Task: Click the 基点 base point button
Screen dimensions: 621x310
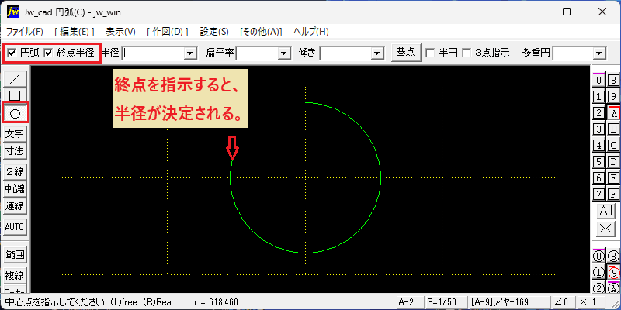Action: coord(405,52)
